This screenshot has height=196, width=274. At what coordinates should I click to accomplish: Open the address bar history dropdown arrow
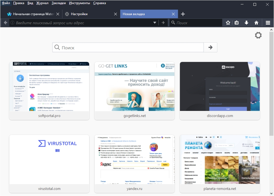click(155, 23)
